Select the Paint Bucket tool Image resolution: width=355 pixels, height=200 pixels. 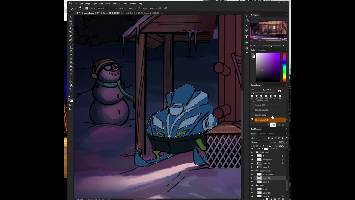coord(70,59)
